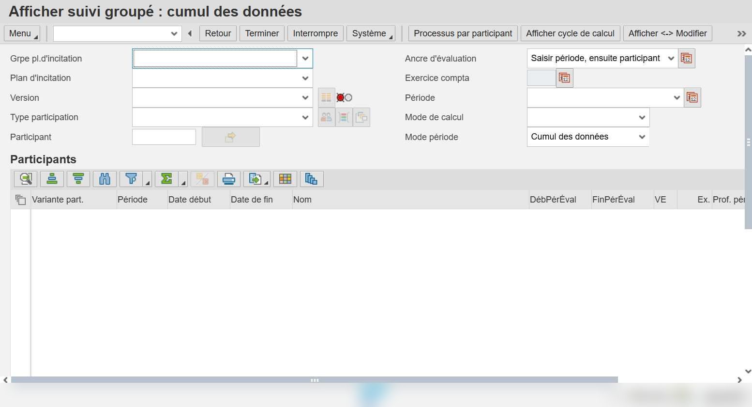Click the table icon beside Version field
752x407 pixels.
(326, 98)
